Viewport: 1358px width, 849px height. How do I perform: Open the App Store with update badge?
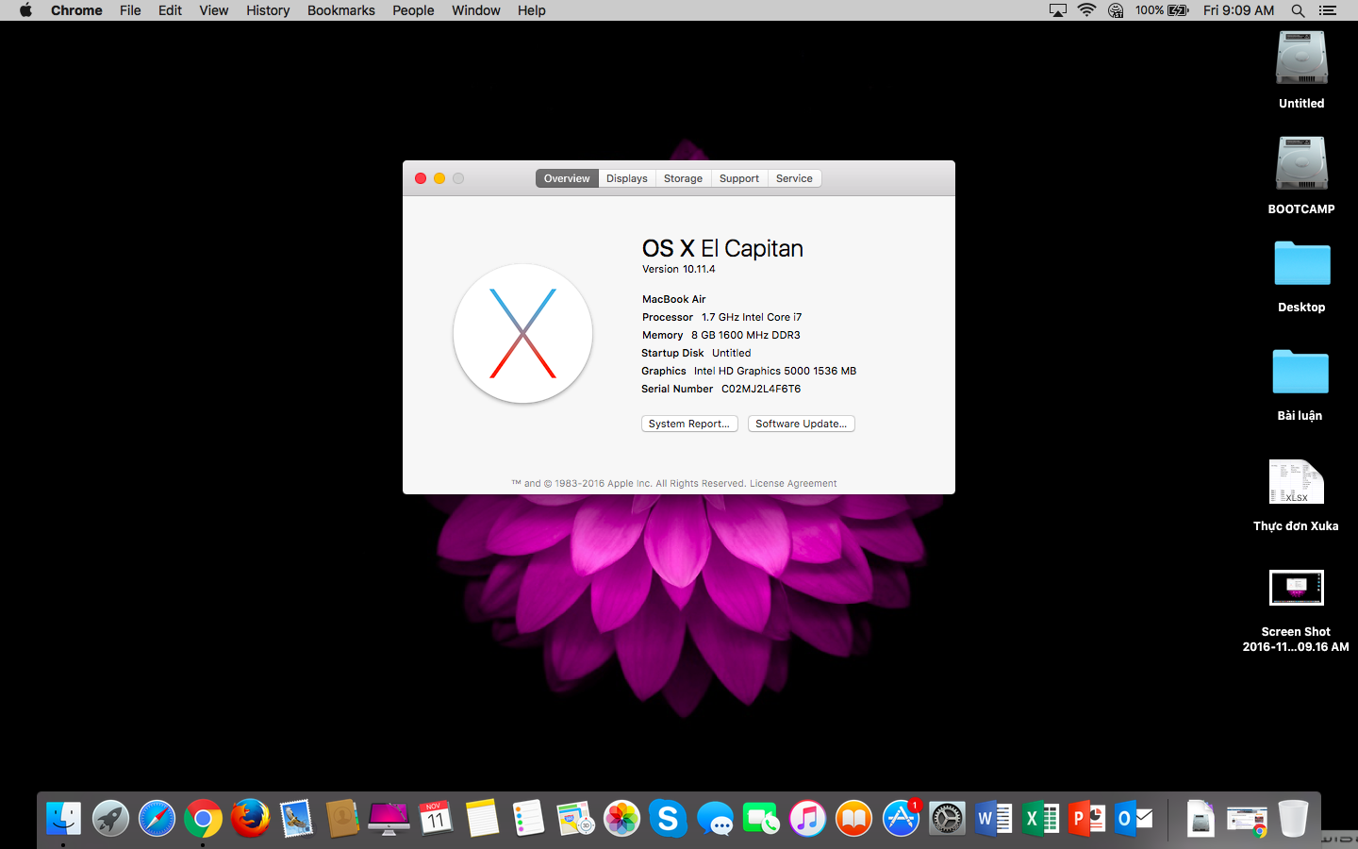[901, 818]
